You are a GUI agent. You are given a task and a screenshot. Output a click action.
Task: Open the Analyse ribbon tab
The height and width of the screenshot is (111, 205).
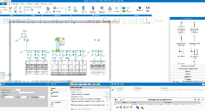pyautogui.click(x=22, y=4)
